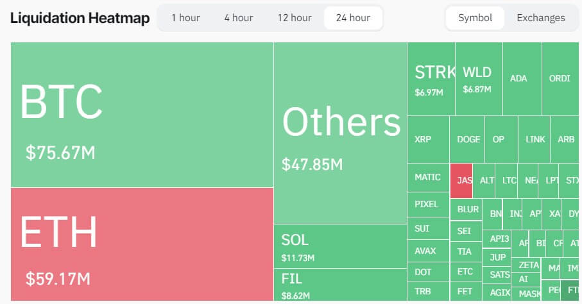Toggle heatmap view to Symbol

tap(475, 18)
